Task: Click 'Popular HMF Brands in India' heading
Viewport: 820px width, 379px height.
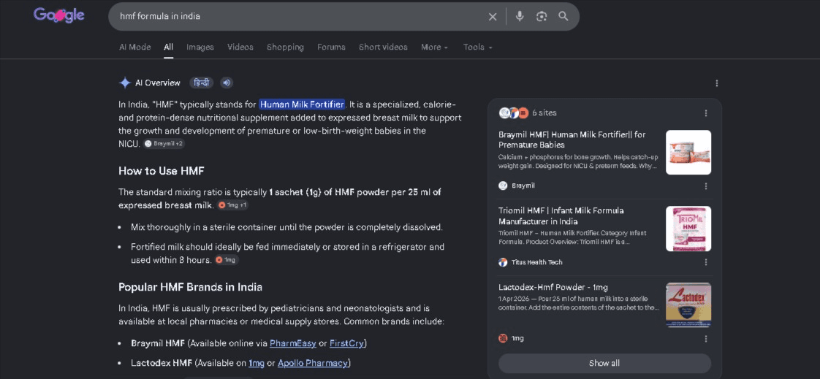Action: pos(190,287)
